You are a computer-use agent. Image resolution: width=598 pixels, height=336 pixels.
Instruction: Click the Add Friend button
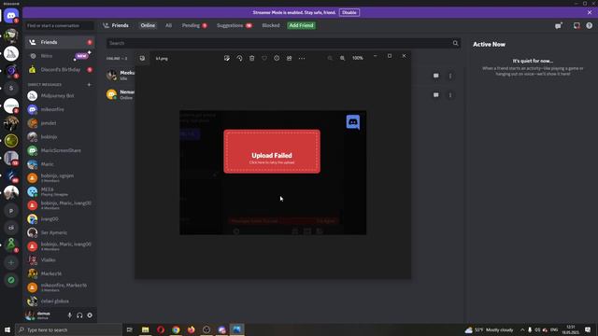(301, 25)
